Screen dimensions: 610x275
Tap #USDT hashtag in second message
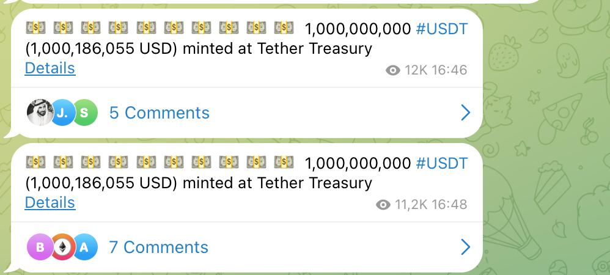pyautogui.click(x=441, y=163)
